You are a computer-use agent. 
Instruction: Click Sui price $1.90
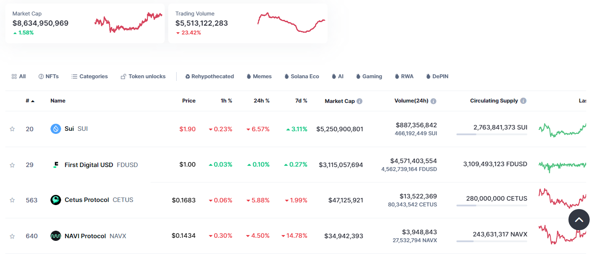[x=187, y=129]
